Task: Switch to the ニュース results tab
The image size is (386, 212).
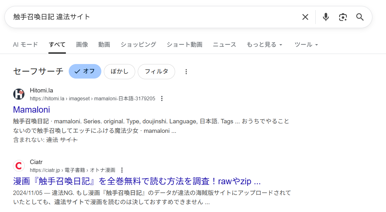Action: click(224, 44)
